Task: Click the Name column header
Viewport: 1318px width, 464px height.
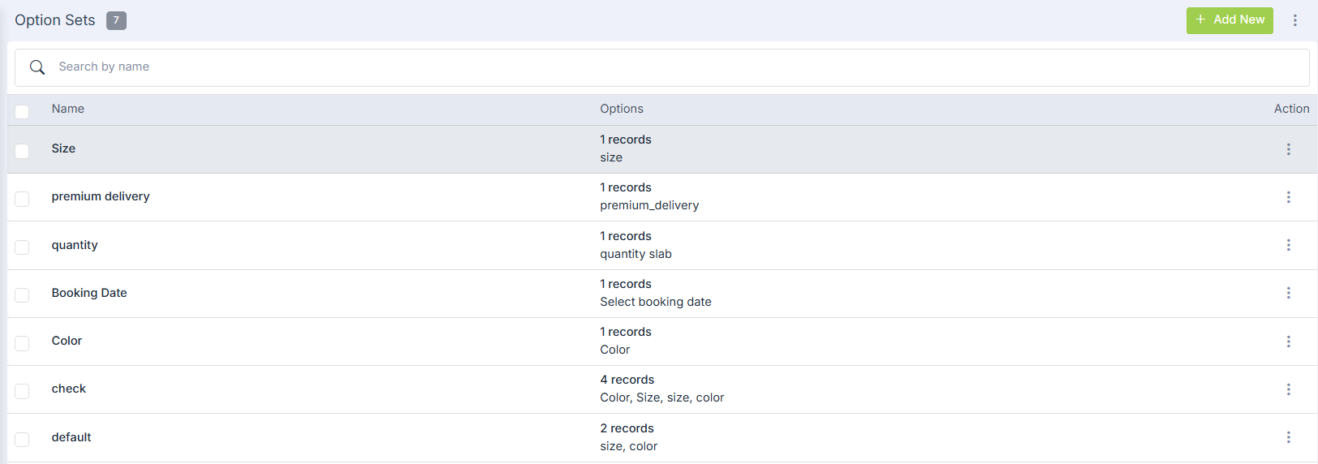Action: point(68,109)
